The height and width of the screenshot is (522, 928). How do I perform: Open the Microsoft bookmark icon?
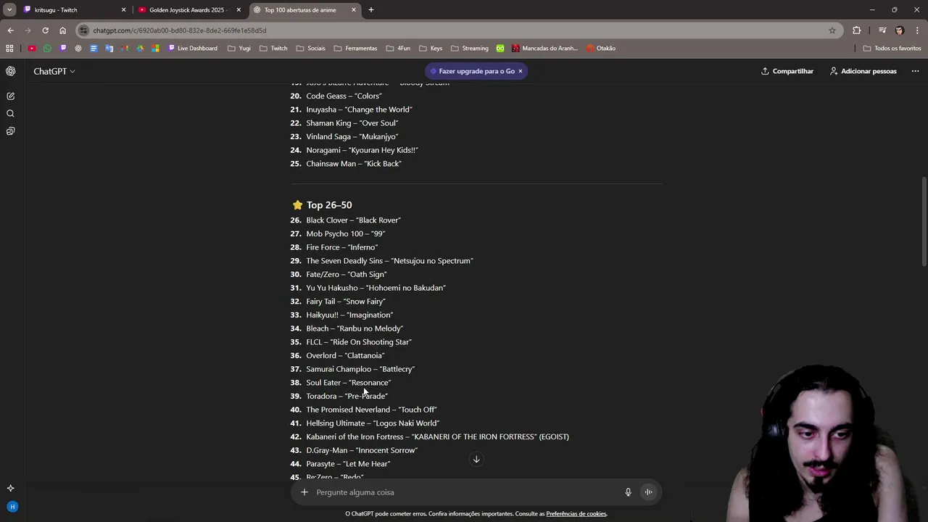pos(156,49)
